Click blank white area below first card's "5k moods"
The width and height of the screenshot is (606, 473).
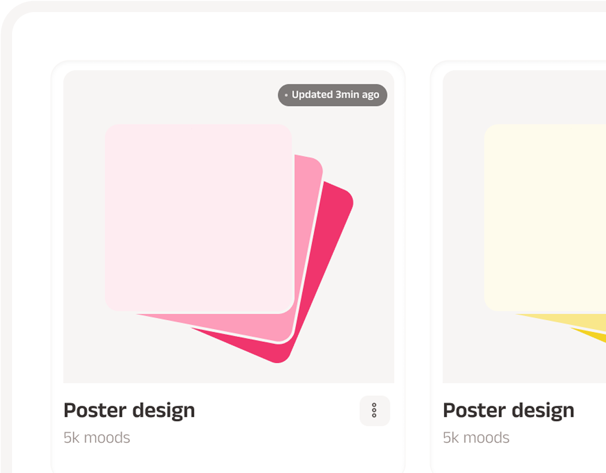click(151, 458)
